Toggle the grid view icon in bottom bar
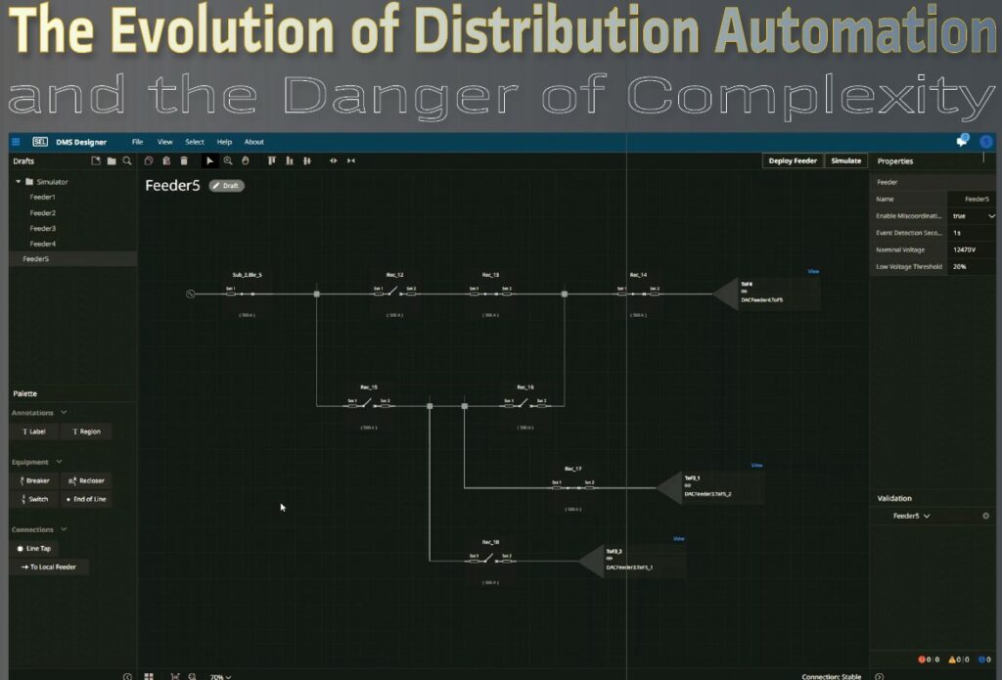The height and width of the screenshot is (680, 1002). [149, 676]
